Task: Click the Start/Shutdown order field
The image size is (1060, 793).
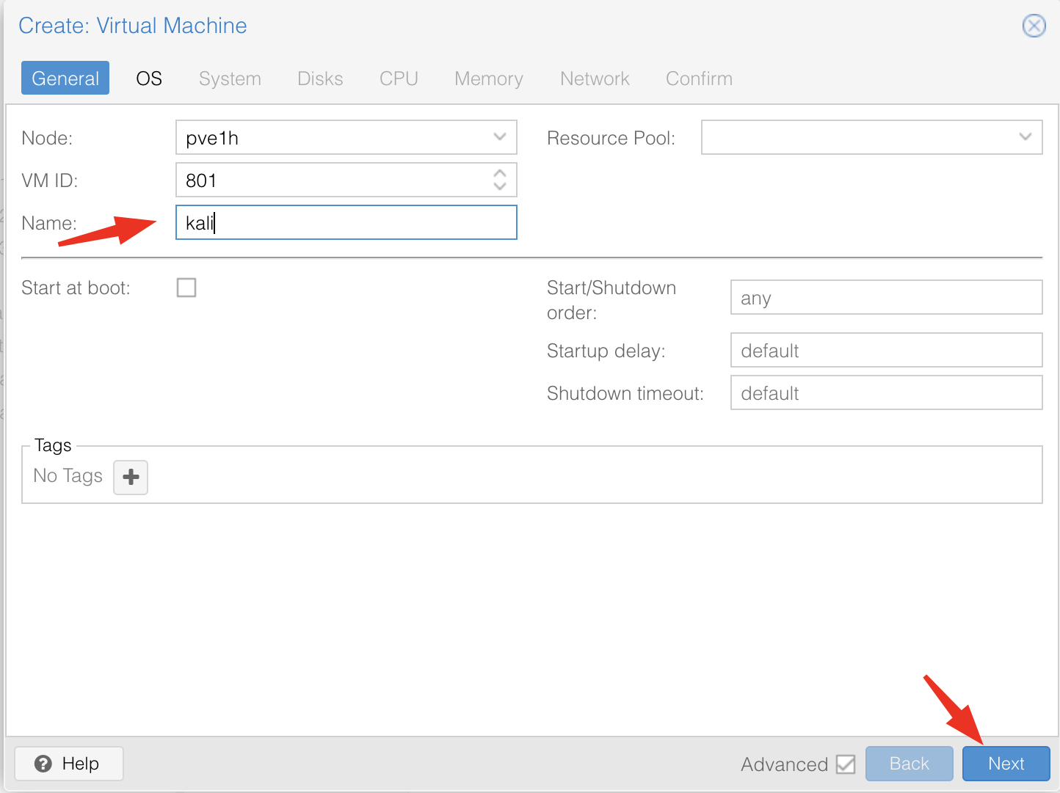Action: point(886,298)
